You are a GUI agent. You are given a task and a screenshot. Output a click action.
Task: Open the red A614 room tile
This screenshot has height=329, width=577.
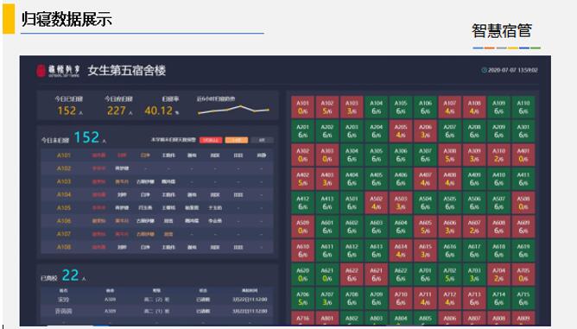click(x=401, y=250)
